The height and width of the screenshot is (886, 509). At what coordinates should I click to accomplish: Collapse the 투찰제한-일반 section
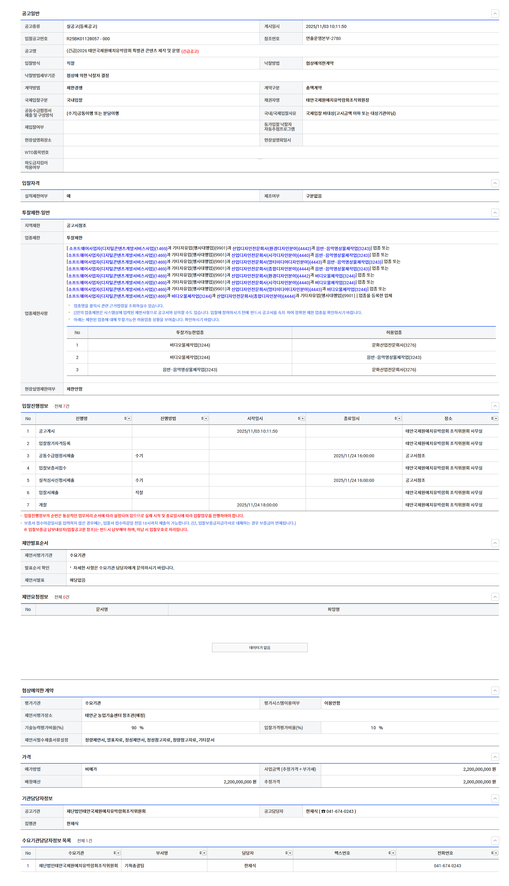(495, 212)
